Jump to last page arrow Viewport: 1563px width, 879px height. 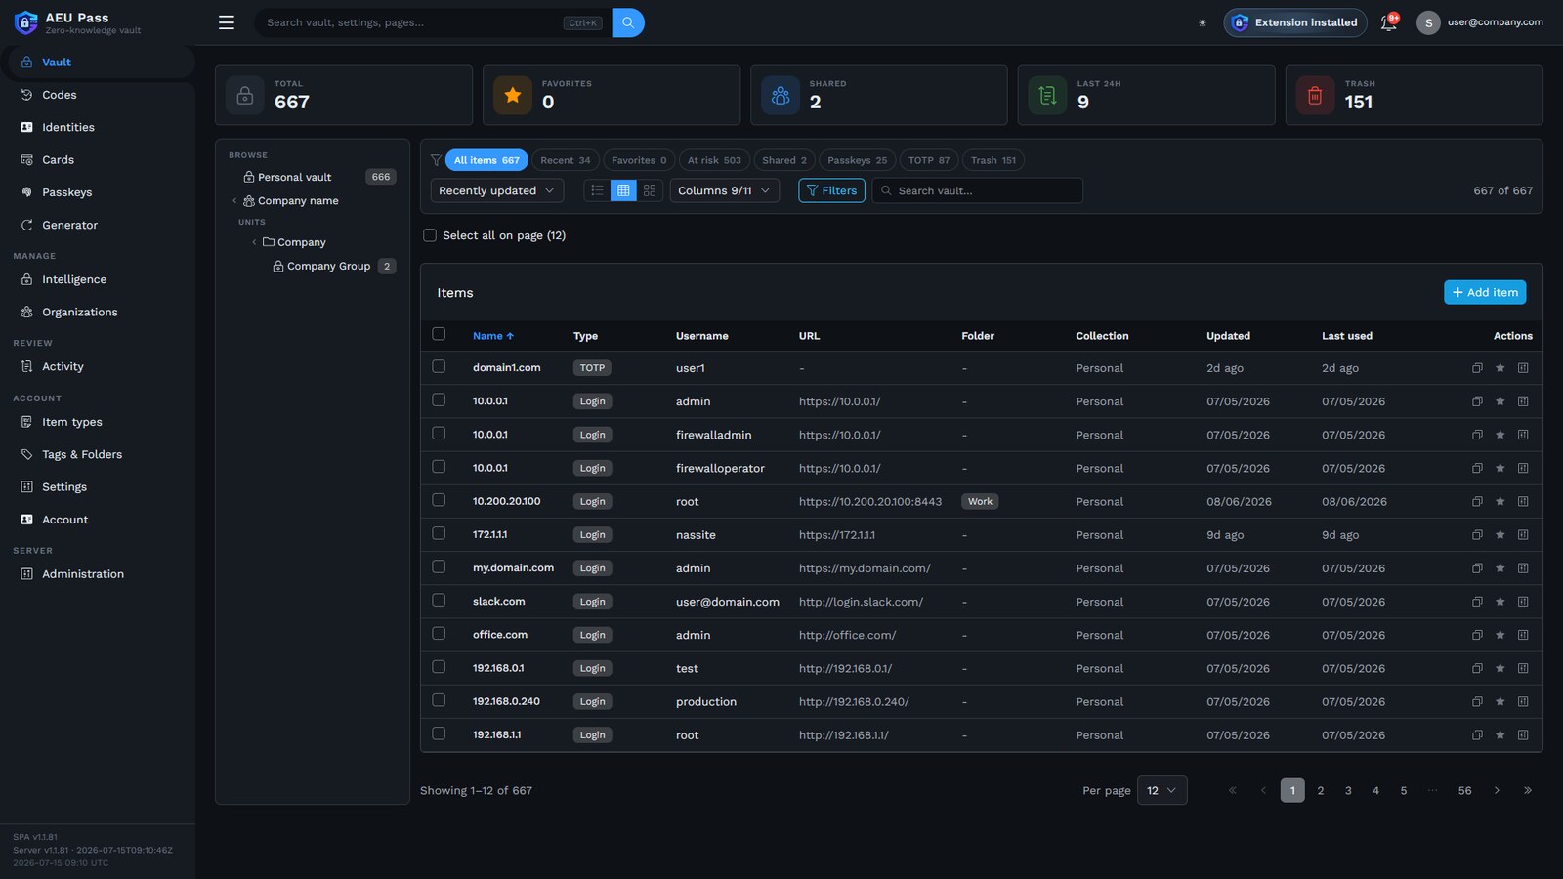pos(1528,790)
